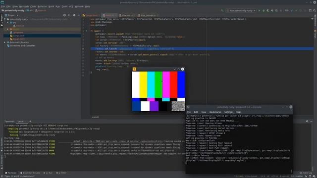Open the VCS menu
This screenshot has height=178, width=317.
coord(71,6)
